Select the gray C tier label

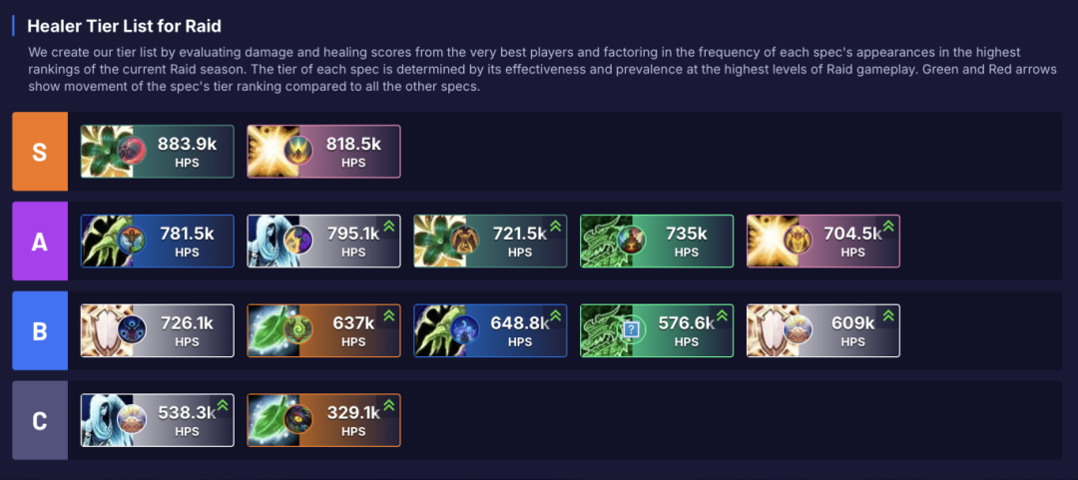click(x=40, y=420)
